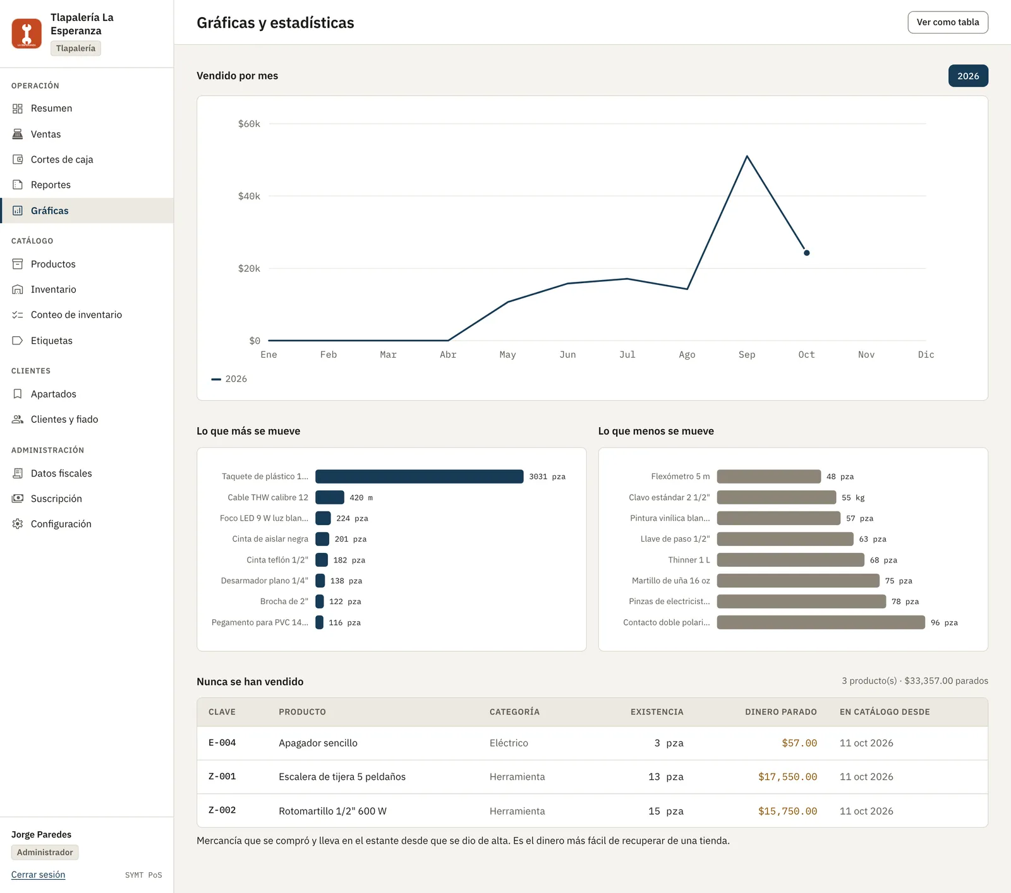Click the Martillo de uña 16 oz label

click(671, 581)
